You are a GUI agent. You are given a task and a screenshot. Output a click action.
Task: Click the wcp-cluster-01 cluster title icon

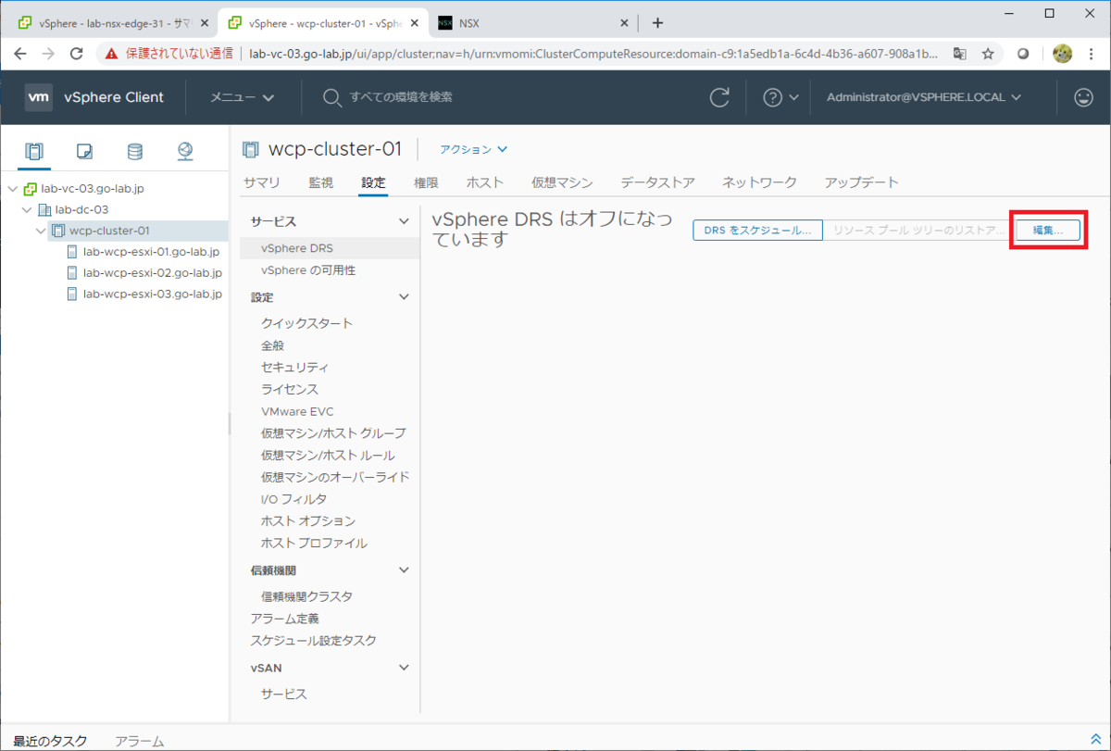pos(250,149)
